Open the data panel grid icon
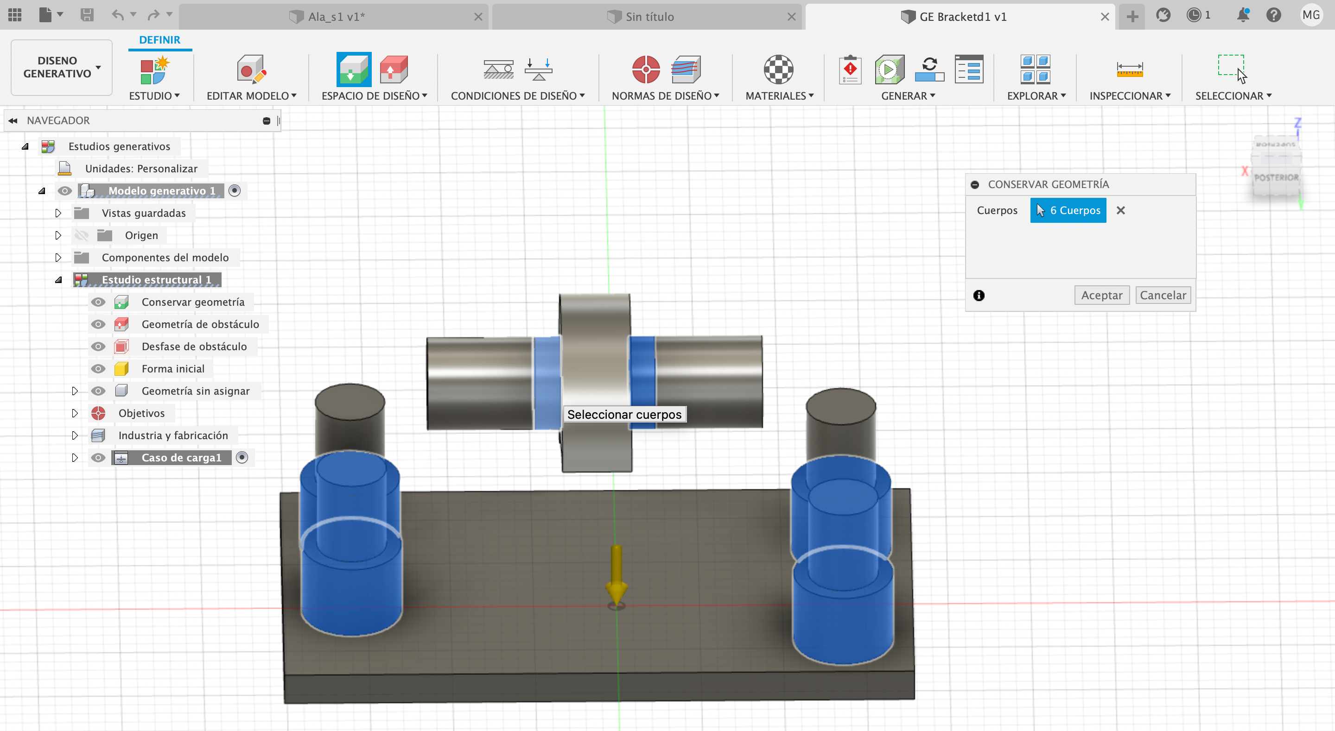1335x731 pixels. tap(15, 15)
